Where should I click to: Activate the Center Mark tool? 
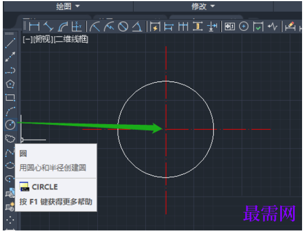[244, 26]
